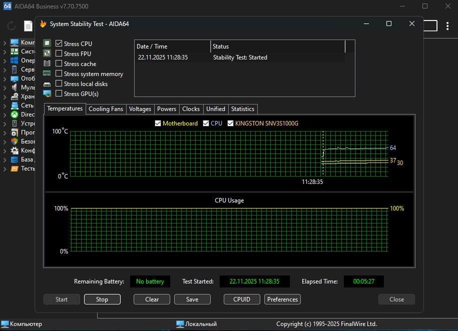The width and height of the screenshot is (458, 331).
Task: Uncheck the Stress CPU checkbox
Action: (x=59, y=43)
